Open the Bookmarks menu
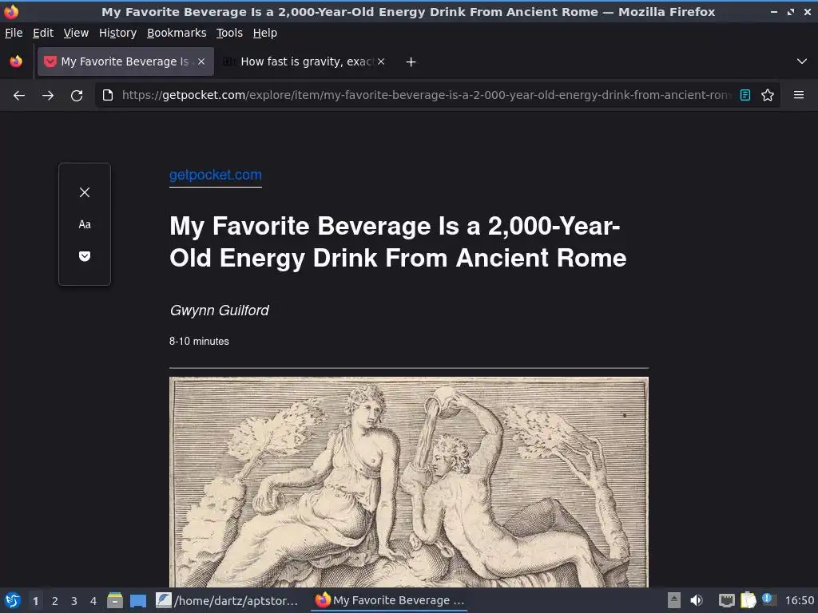Image resolution: width=818 pixels, height=613 pixels. (x=177, y=33)
